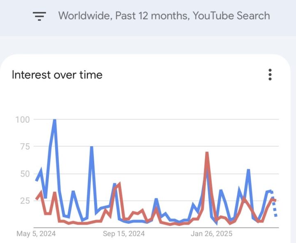
Task: Click the red line's first small peak in May 2024
Action: coord(41,192)
